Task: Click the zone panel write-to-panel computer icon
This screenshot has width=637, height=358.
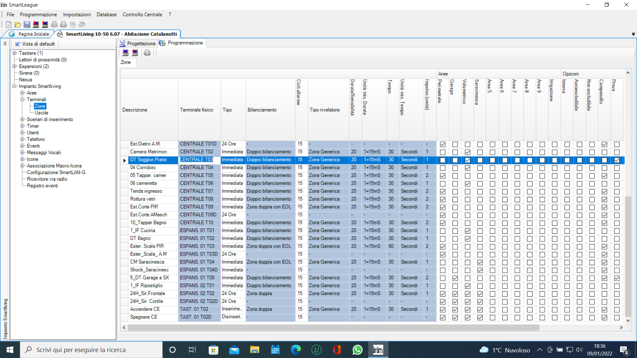Action: 135,53
